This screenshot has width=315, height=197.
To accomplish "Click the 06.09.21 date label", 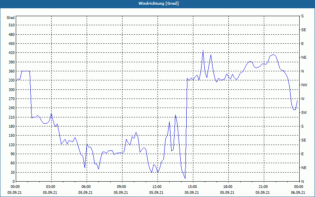I will click(x=298, y=192).
